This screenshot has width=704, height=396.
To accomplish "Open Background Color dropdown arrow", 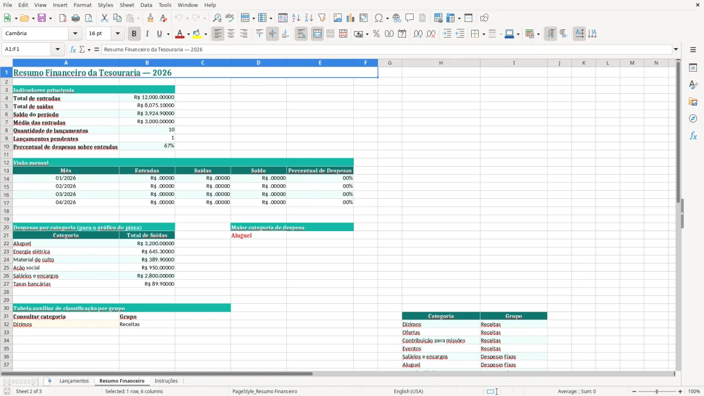I will (x=205, y=34).
